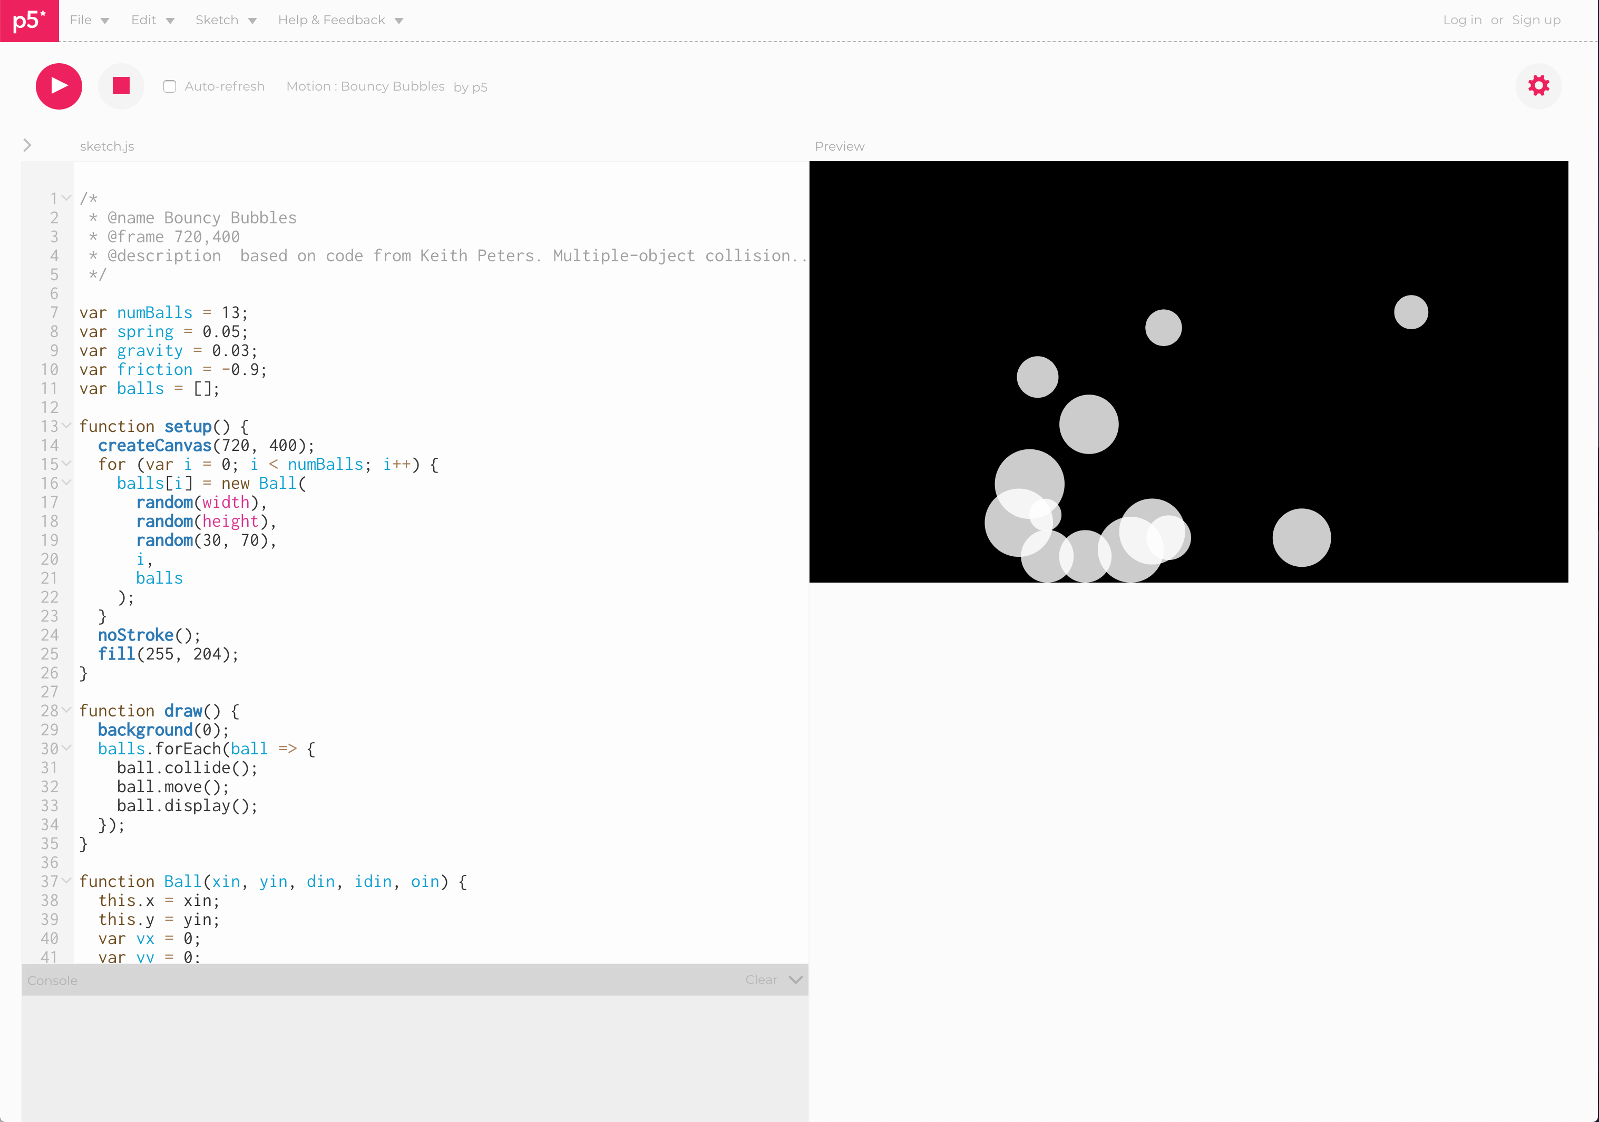
Task: Clear the console output
Action: 760,979
